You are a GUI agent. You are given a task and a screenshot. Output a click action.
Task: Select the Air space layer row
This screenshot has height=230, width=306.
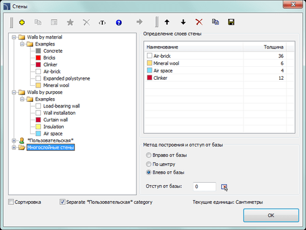[x=219, y=71]
